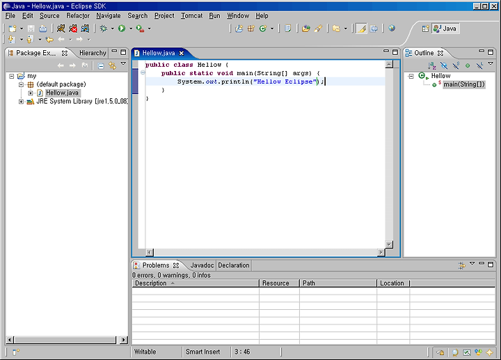Image resolution: width=501 pixels, height=360 pixels.
Task: Click New Java Package icon
Action: click(251, 29)
